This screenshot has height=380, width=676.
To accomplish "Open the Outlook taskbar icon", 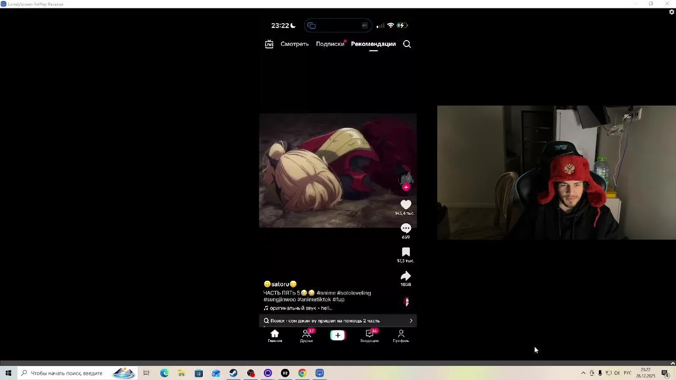I will coord(216,373).
